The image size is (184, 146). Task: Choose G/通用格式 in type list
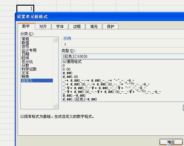(123, 62)
